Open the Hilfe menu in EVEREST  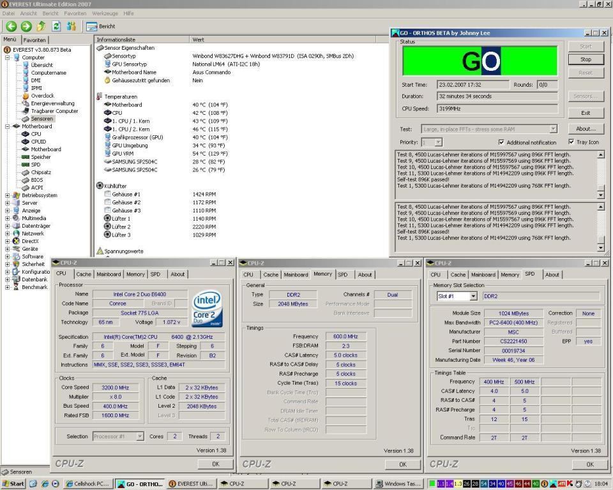click(128, 13)
